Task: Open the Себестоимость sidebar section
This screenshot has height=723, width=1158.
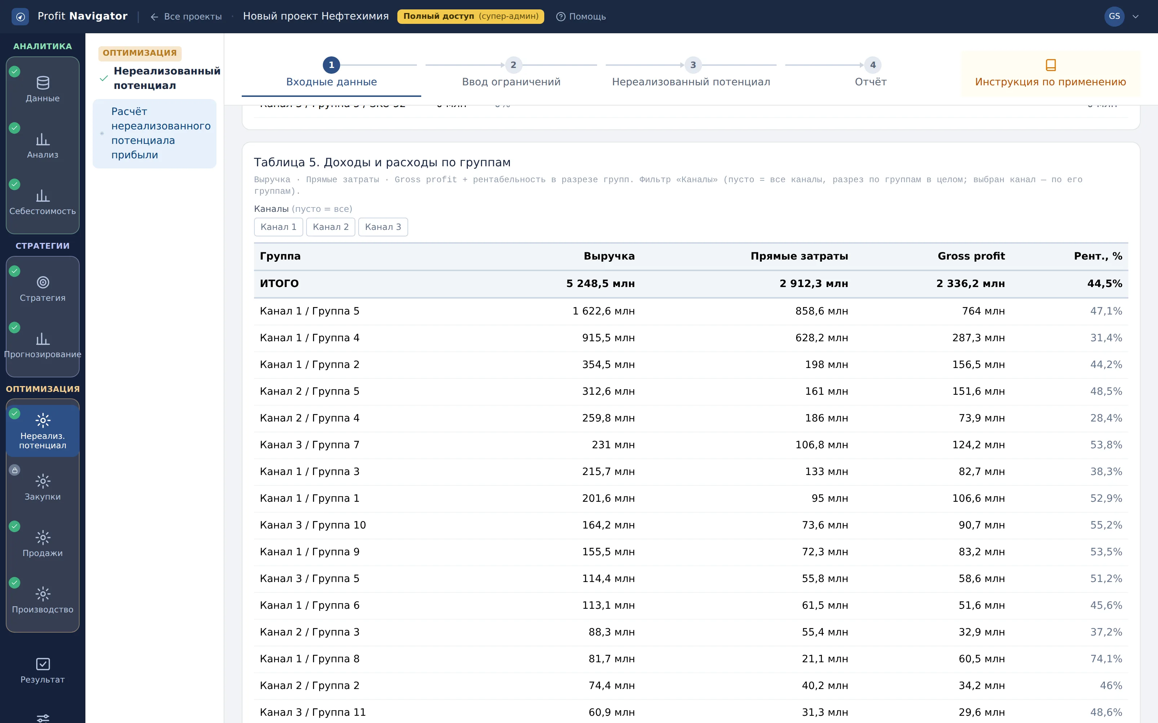Action: pyautogui.click(x=43, y=202)
